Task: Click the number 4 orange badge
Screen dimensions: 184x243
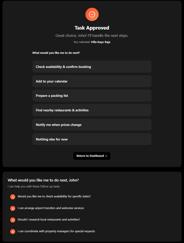Action: (13, 232)
